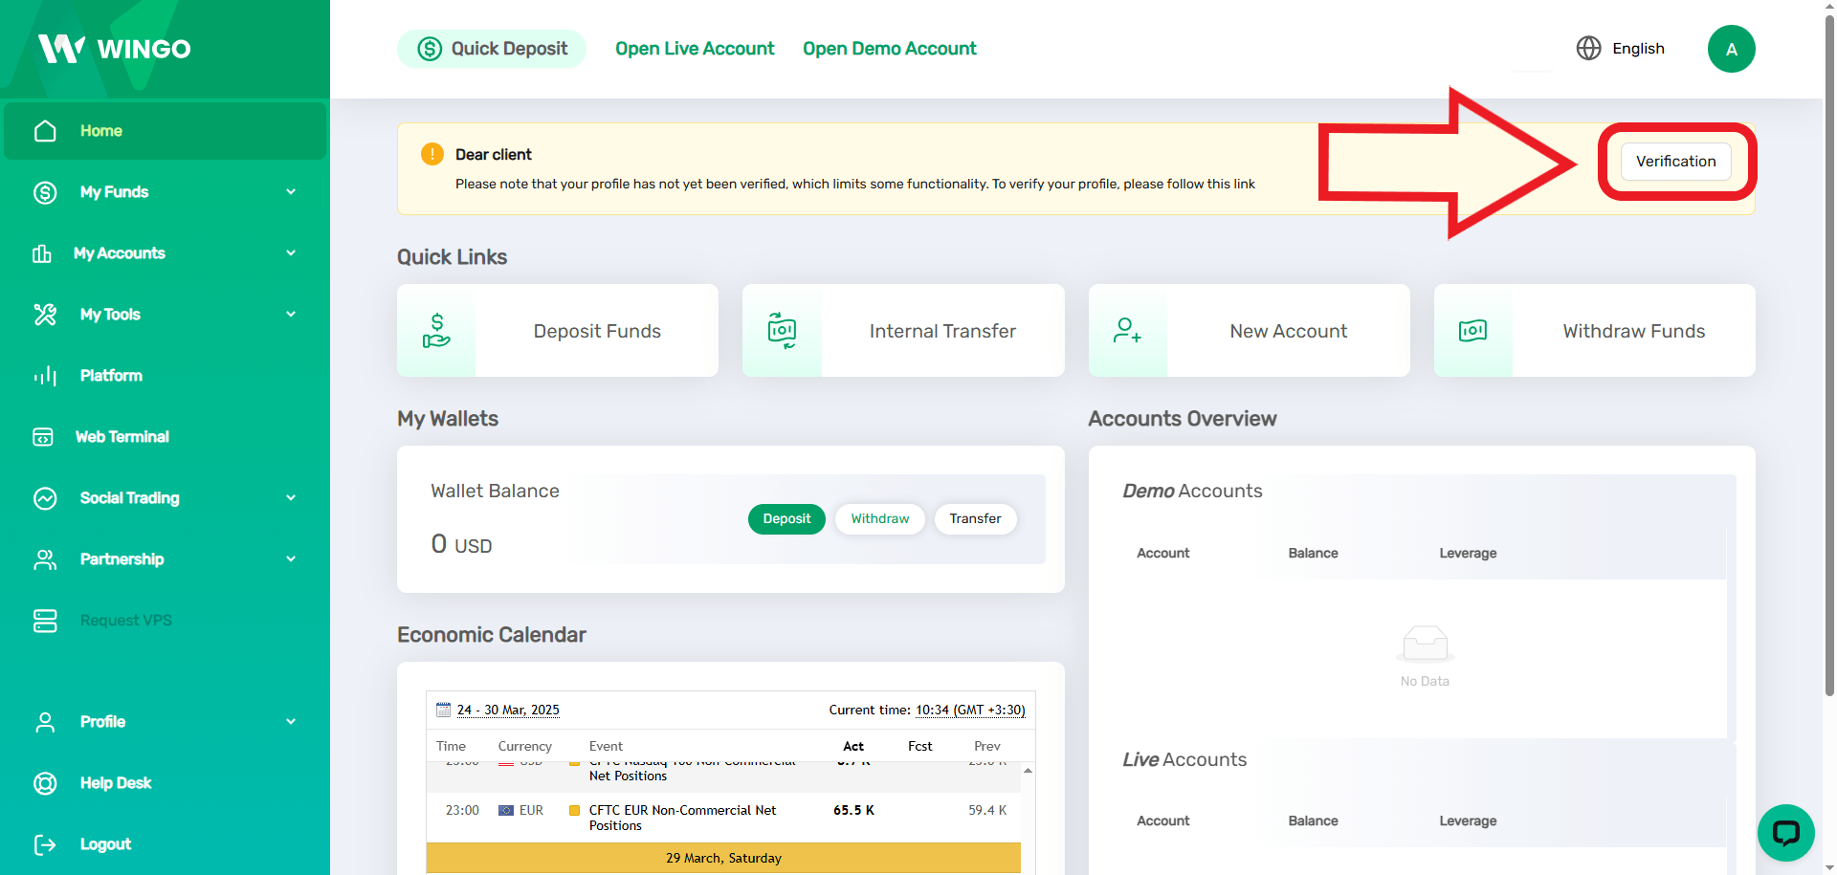Click the Act column header in calendar
Image resolution: width=1837 pixels, height=875 pixels.
pos(853,746)
